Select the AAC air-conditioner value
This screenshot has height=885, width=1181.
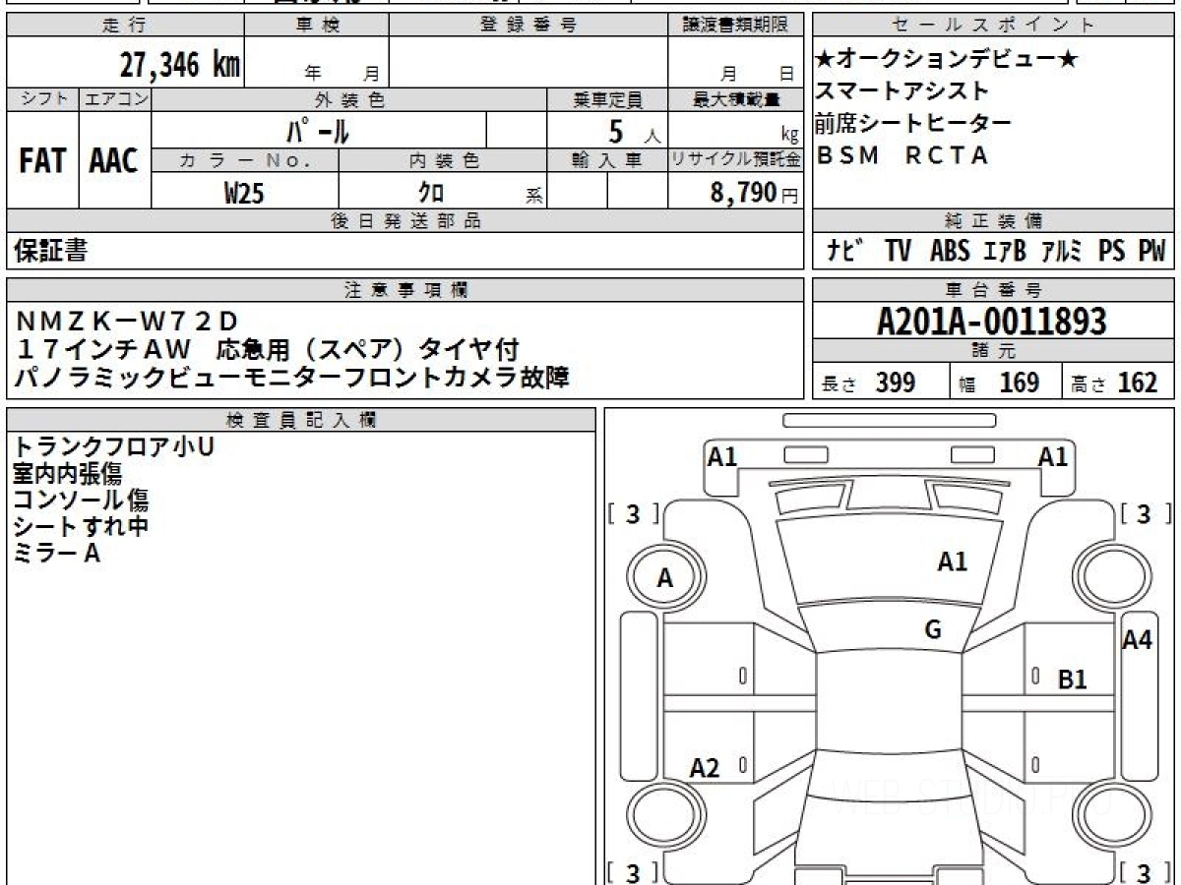tap(114, 161)
